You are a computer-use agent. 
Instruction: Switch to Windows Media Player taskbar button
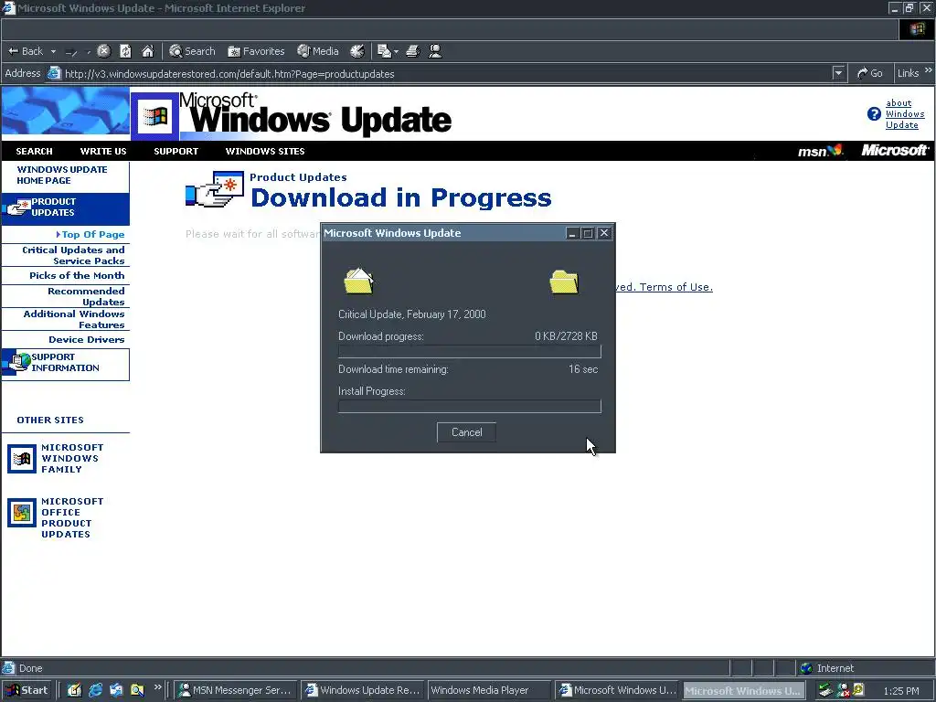(x=490, y=690)
